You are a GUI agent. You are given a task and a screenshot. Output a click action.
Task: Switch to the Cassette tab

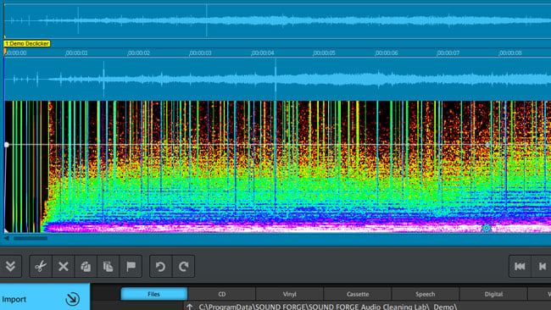[358, 294]
